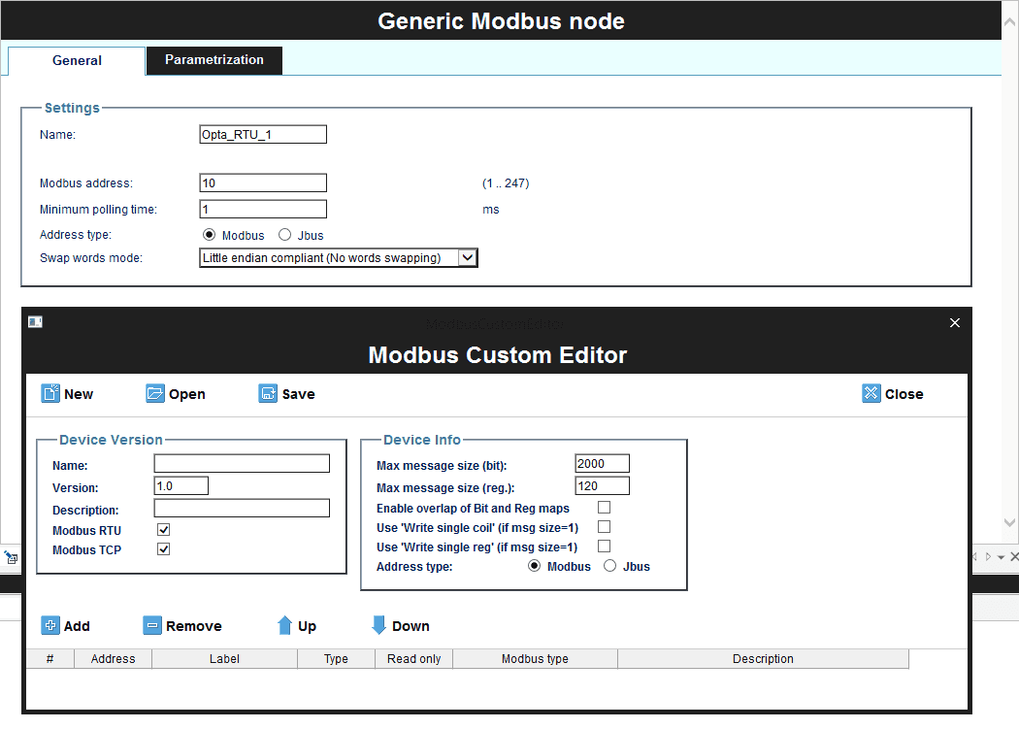Select the General tab
The image size is (1019, 729).
coord(76,60)
